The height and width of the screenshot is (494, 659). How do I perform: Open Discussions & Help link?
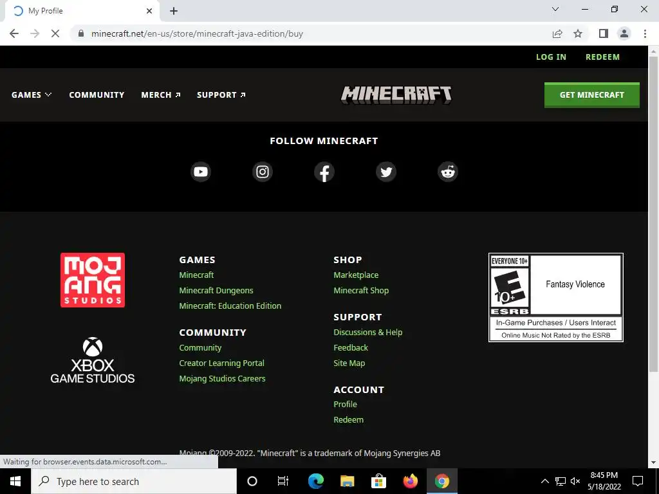tap(367, 333)
